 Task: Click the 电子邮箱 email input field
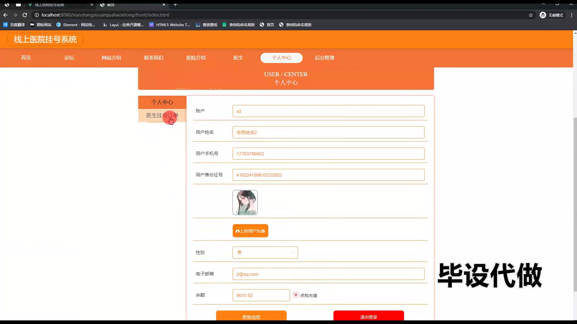click(x=328, y=274)
